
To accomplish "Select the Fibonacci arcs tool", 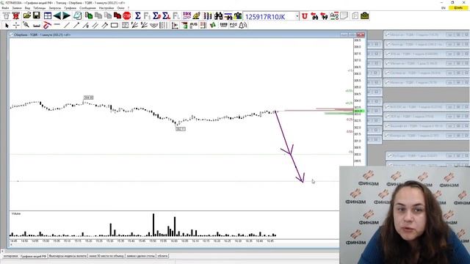I will [x=153, y=26].
